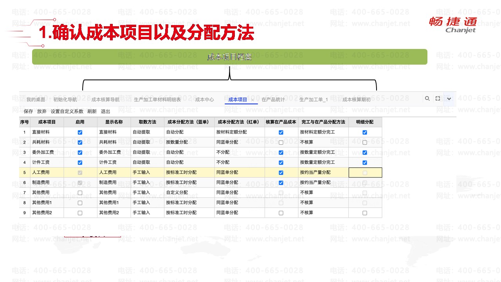Open 取数方法 dropdown for 人工费用 row
Viewport: 501px width, 282px height.
(x=147, y=172)
